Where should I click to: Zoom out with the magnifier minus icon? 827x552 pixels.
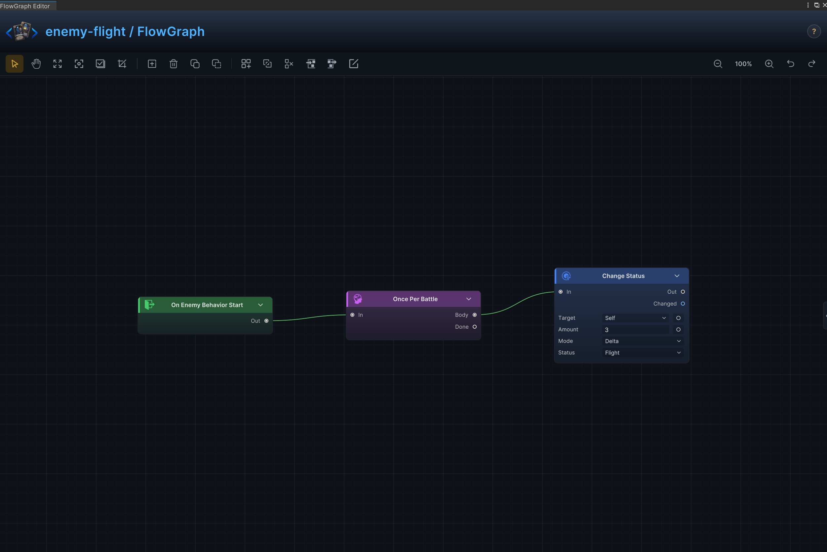click(718, 64)
